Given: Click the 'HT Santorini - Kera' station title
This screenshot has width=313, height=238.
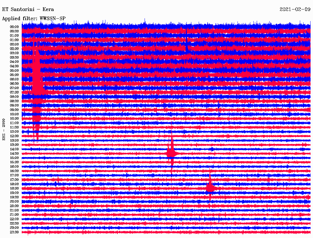Looking at the screenshot, I should (x=28, y=9).
